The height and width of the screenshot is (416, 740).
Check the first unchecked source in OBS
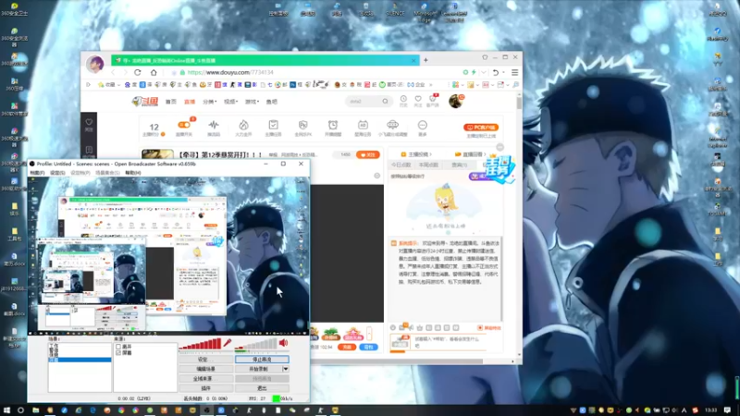[118, 347]
